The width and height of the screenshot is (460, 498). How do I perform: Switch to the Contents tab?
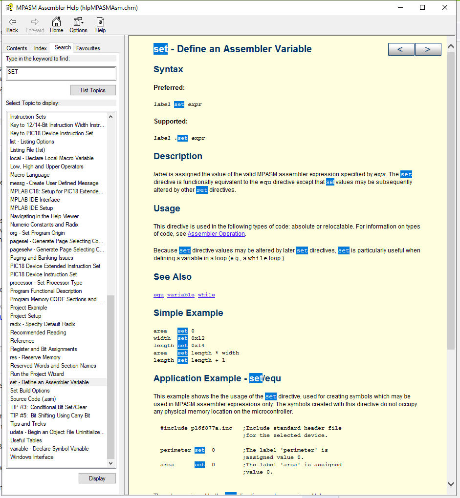(17, 48)
